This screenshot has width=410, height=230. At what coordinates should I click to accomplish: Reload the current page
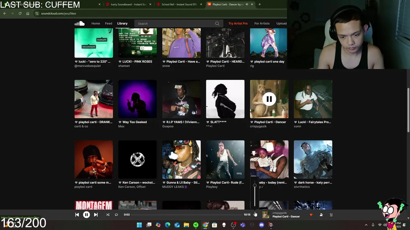[x=20, y=13]
